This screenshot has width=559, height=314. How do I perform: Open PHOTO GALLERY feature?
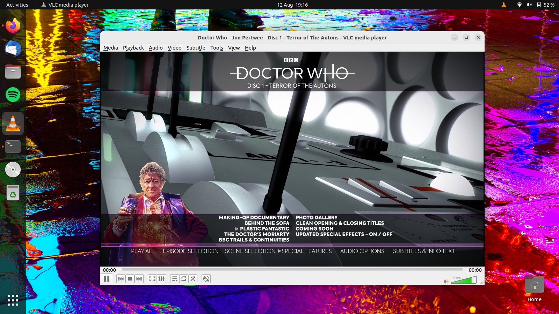[317, 217]
